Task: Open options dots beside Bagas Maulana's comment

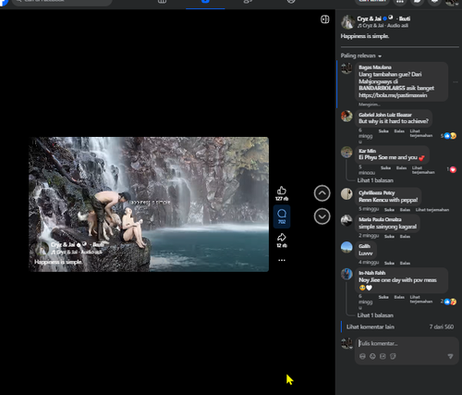Action: click(x=456, y=82)
